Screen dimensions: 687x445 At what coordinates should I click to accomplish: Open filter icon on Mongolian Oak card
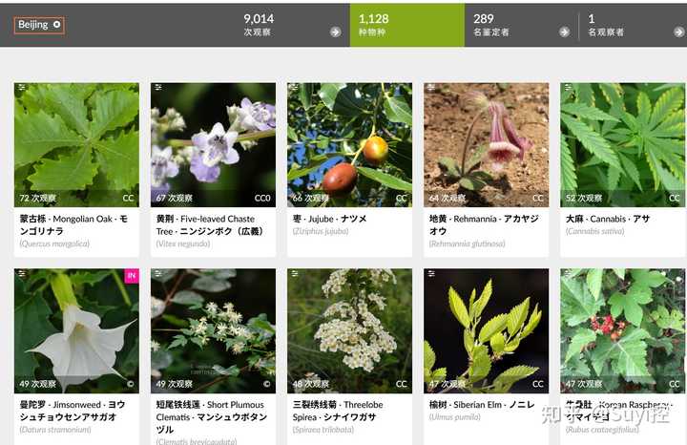pos(21,88)
